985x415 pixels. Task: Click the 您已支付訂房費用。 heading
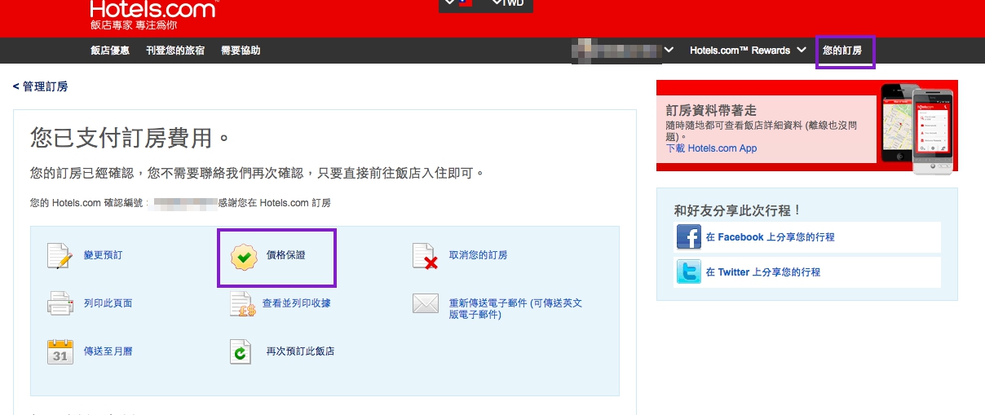pyautogui.click(x=132, y=137)
